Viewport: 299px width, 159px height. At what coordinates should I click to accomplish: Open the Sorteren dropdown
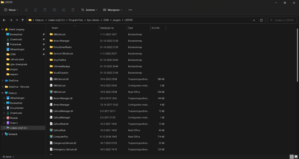pos(90,10)
